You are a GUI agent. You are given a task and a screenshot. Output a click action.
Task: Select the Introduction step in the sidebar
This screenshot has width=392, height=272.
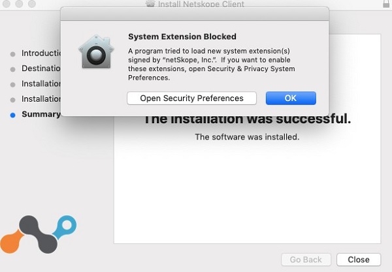(41, 53)
